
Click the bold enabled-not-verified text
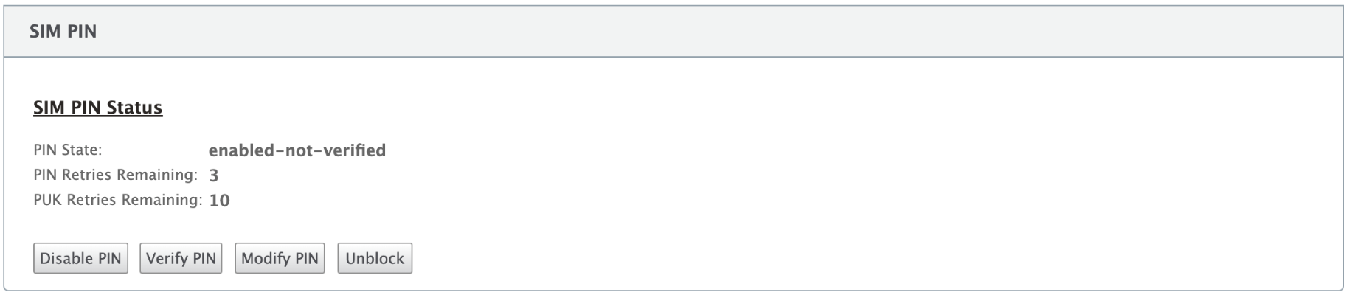297,150
